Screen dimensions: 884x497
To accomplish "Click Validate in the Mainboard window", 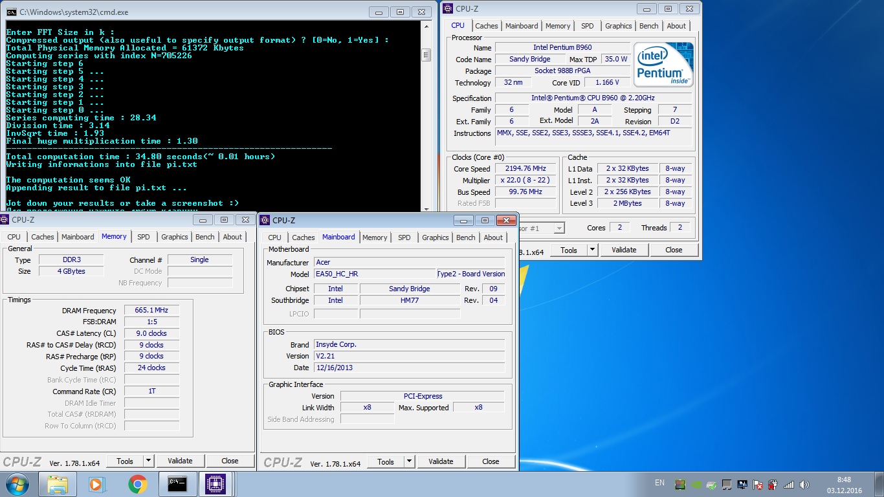I will (x=441, y=461).
